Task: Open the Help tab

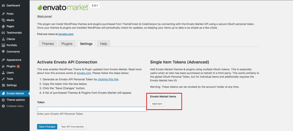Action: tap(104, 44)
